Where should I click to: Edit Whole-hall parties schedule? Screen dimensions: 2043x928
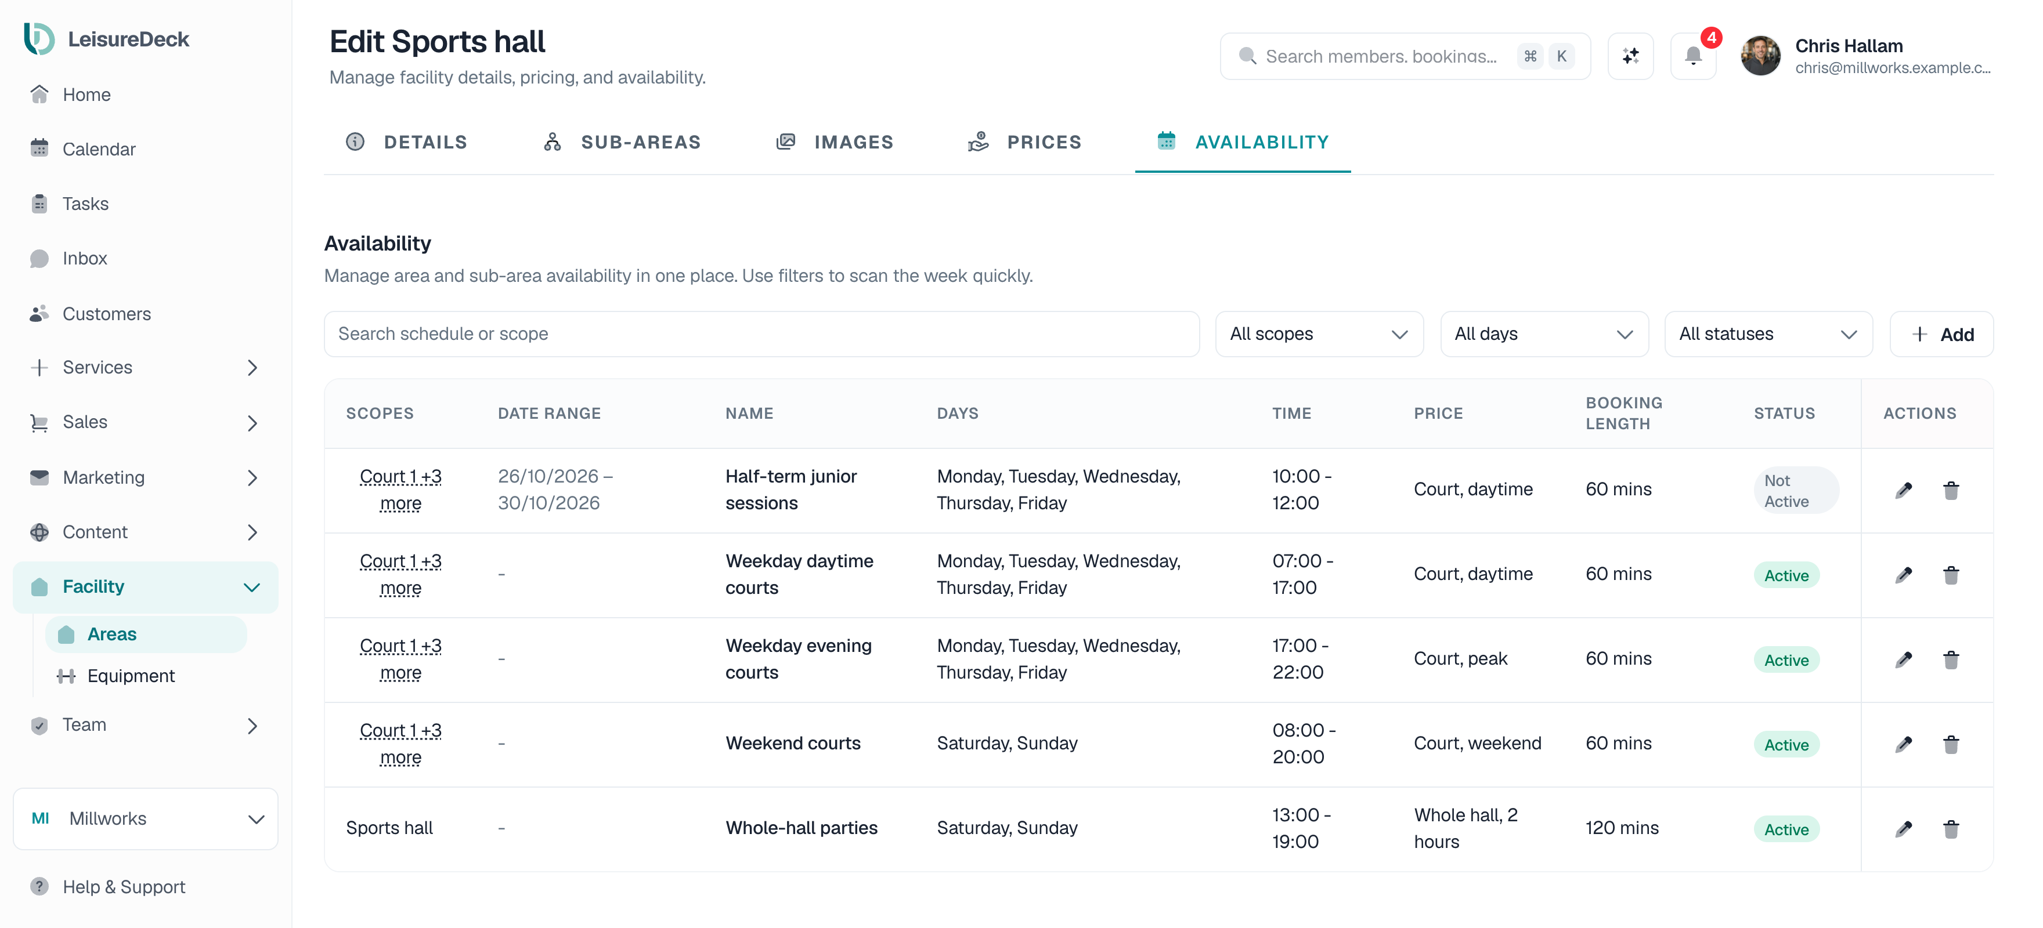pos(1904,829)
